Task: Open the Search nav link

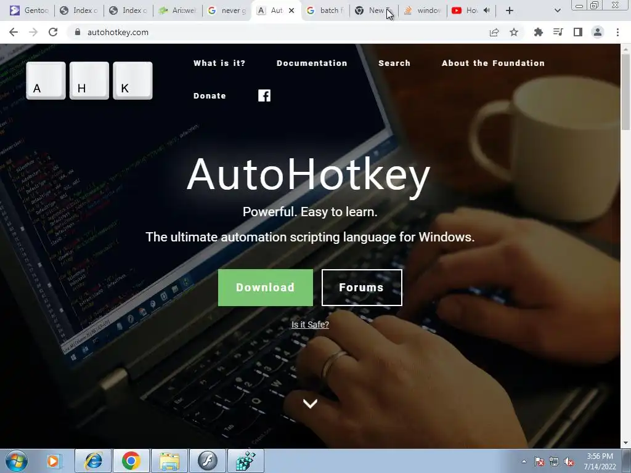Action: pyautogui.click(x=394, y=63)
